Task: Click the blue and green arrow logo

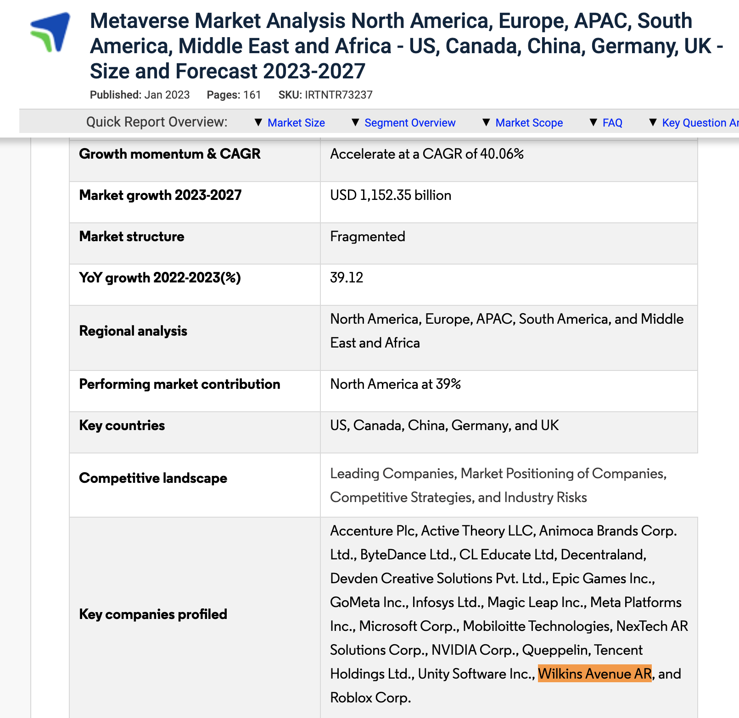Action: point(50,32)
